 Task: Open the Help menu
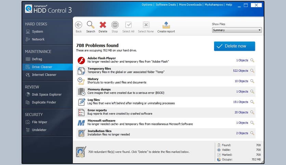[x=229, y=4]
